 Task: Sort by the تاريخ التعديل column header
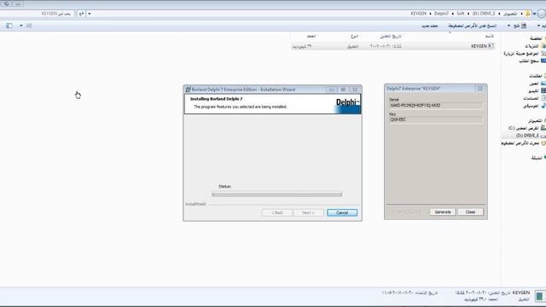pyautogui.click(x=391, y=36)
